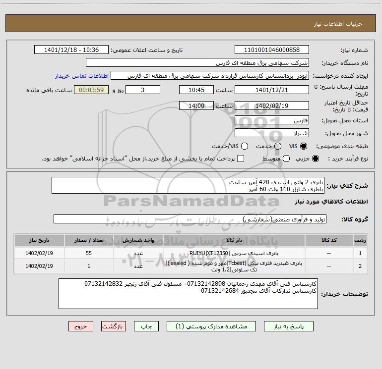Click the بازگشت back button
This screenshot has height=369, width=382.
114,326
